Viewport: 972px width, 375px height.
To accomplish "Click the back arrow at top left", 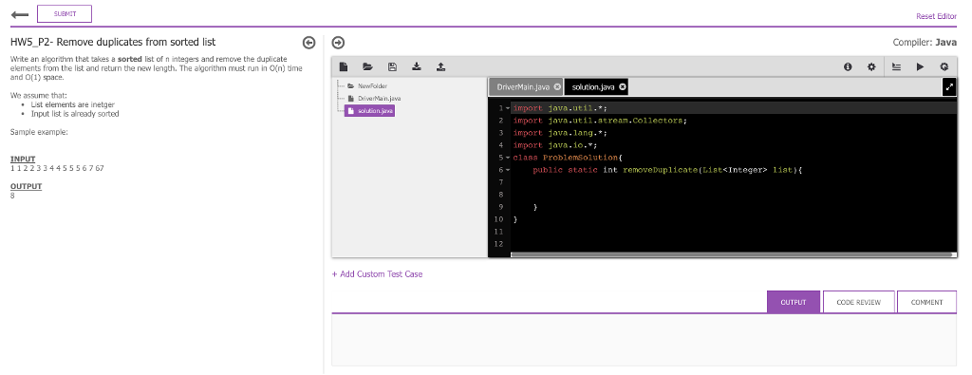I will point(20,14).
